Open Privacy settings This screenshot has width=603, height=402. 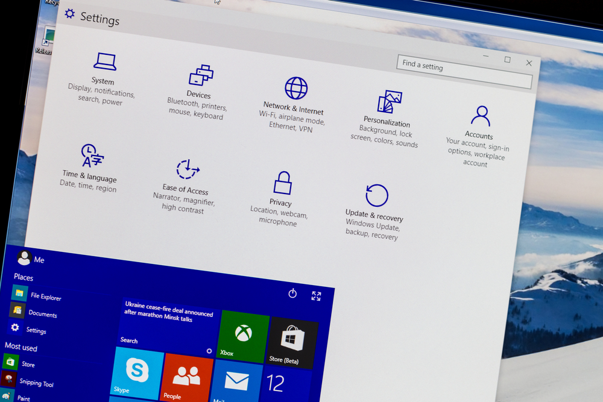pos(280,193)
